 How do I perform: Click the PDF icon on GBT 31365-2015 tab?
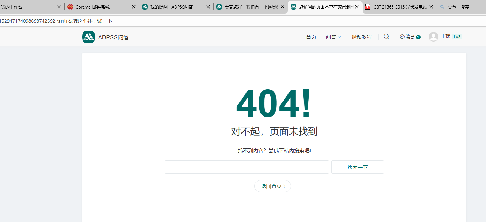(x=368, y=7)
